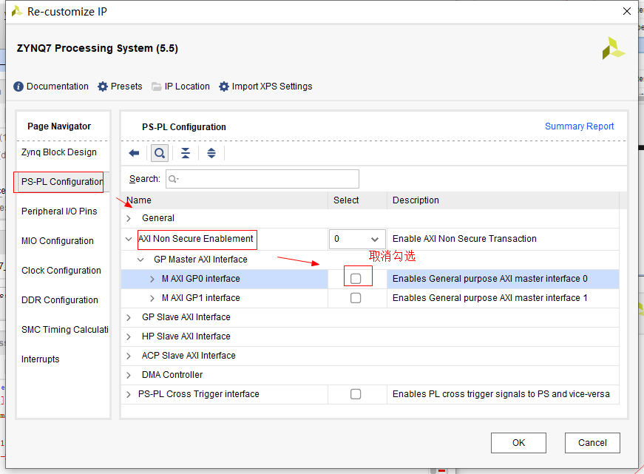This screenshot has width=644, height=474.
Task: Open the Documentation info icon
Action: point(18,87)
